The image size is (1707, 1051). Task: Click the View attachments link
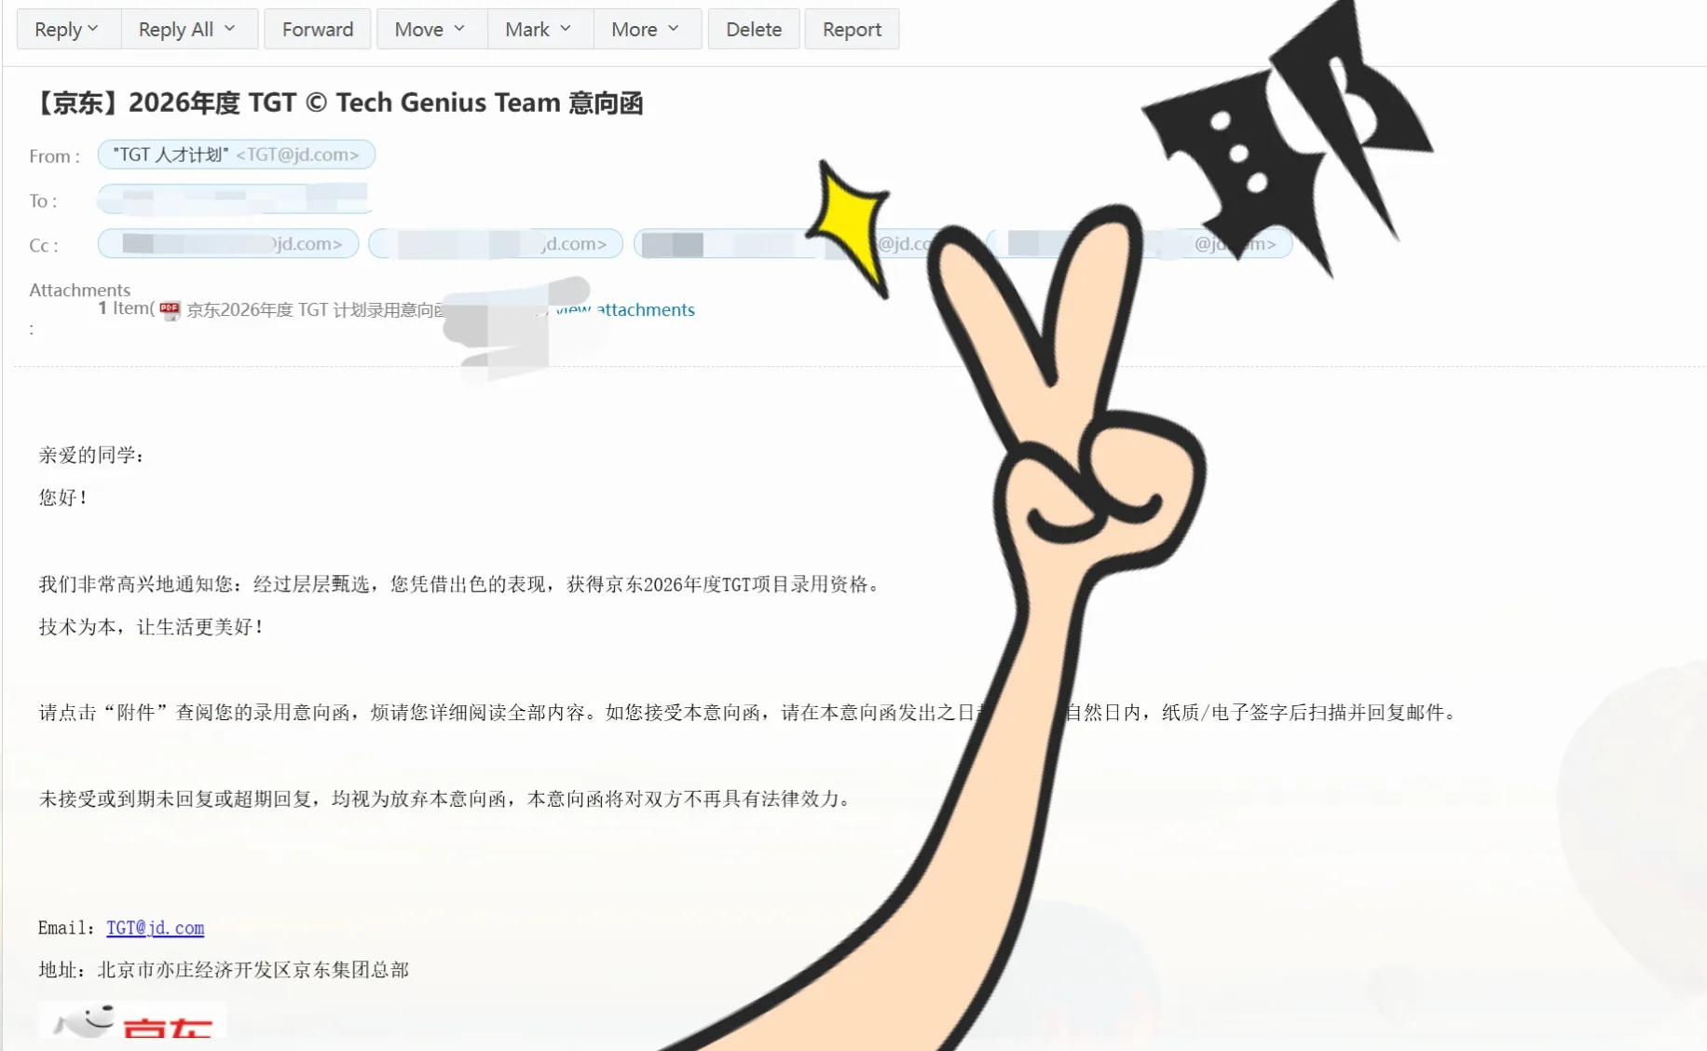coord(625,310)
